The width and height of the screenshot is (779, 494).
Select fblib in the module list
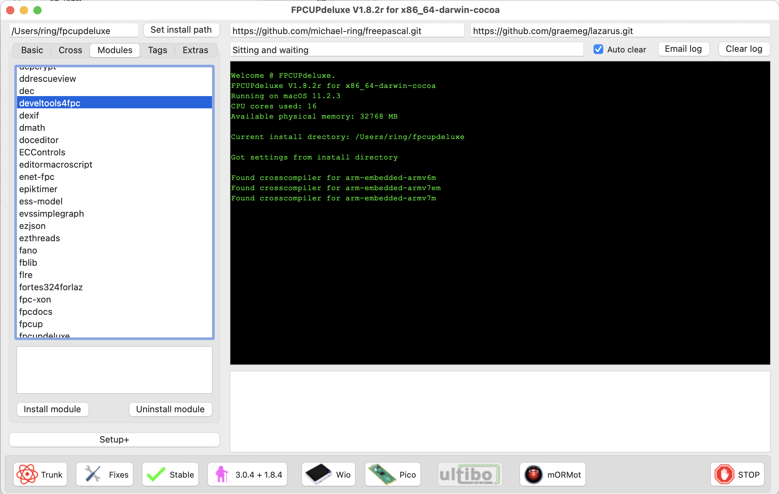tap(114, 263)
